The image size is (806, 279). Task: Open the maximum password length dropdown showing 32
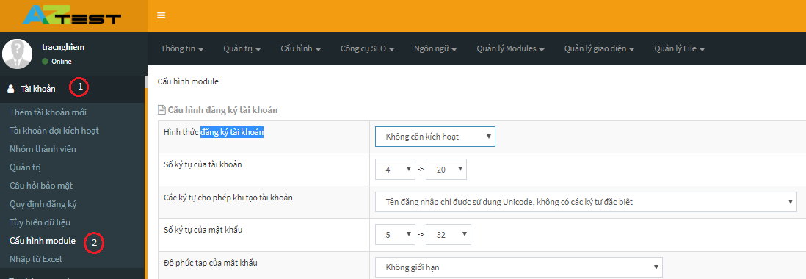coord(449,234)
